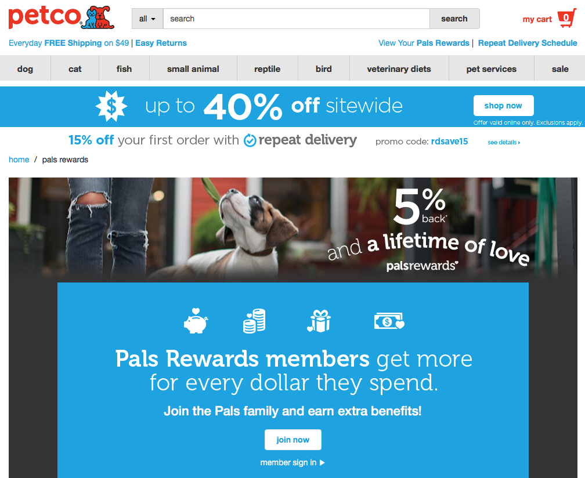Open the shopping cart icon
The width and height of the screenshot is (585, 478).
click(566, 18)
